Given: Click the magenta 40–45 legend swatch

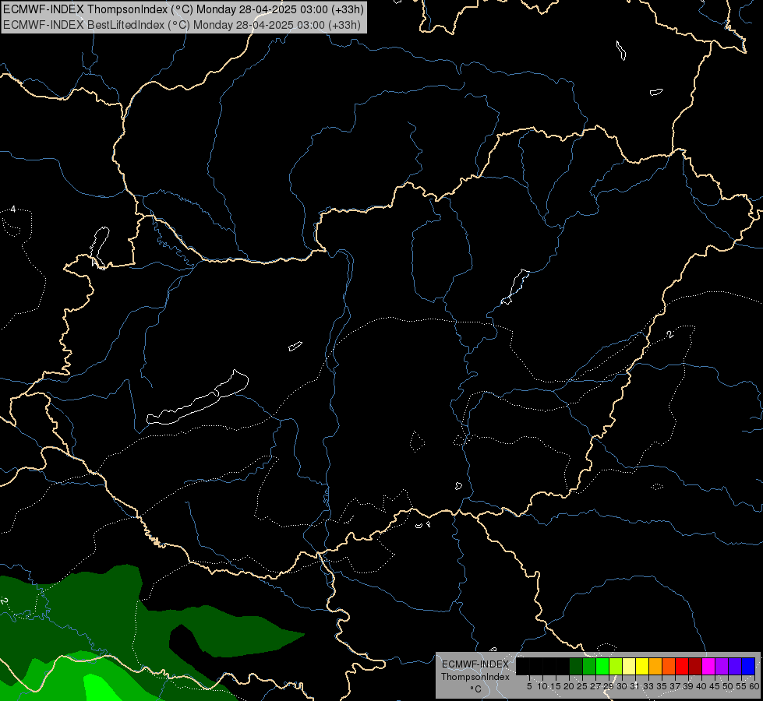Looking at the screenshot, I should (x=709, y=666).
